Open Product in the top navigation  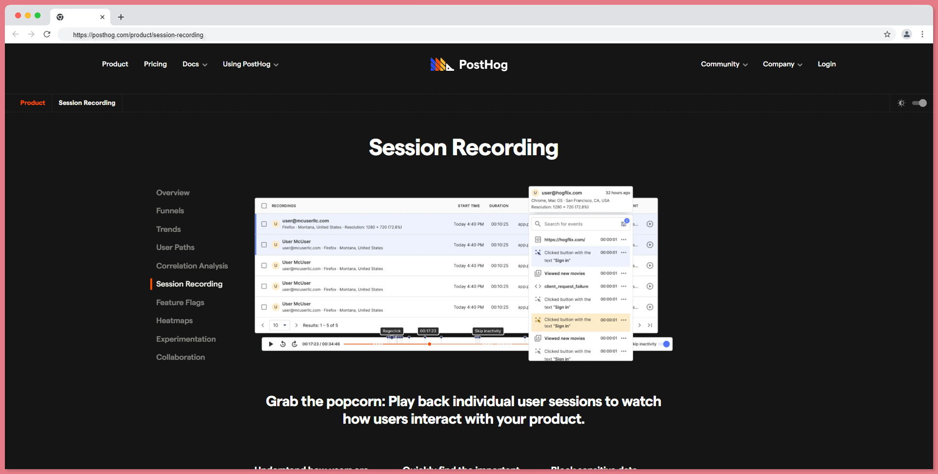pyautogui.click(x=115, y=64)
